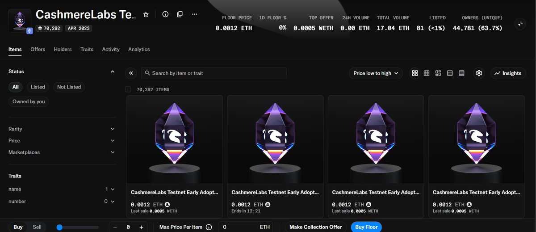The width and height of the screenshot is (536, 232).
Task: Open the Holders tab
Action: 63,49
